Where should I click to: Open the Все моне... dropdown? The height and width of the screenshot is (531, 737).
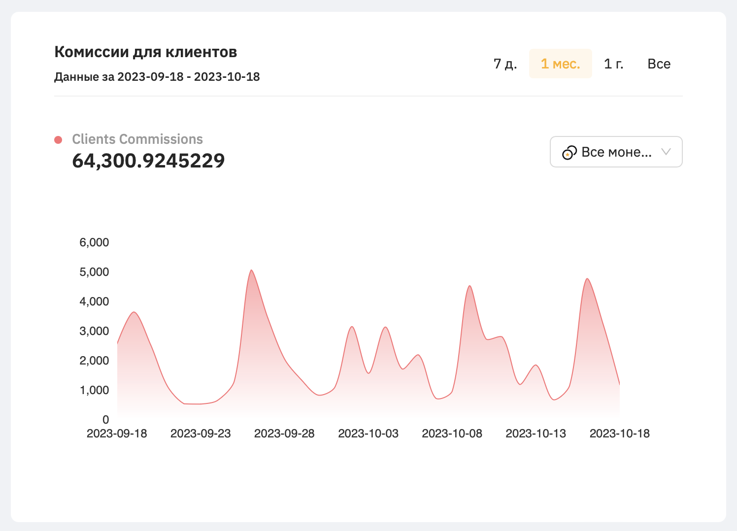616,152
